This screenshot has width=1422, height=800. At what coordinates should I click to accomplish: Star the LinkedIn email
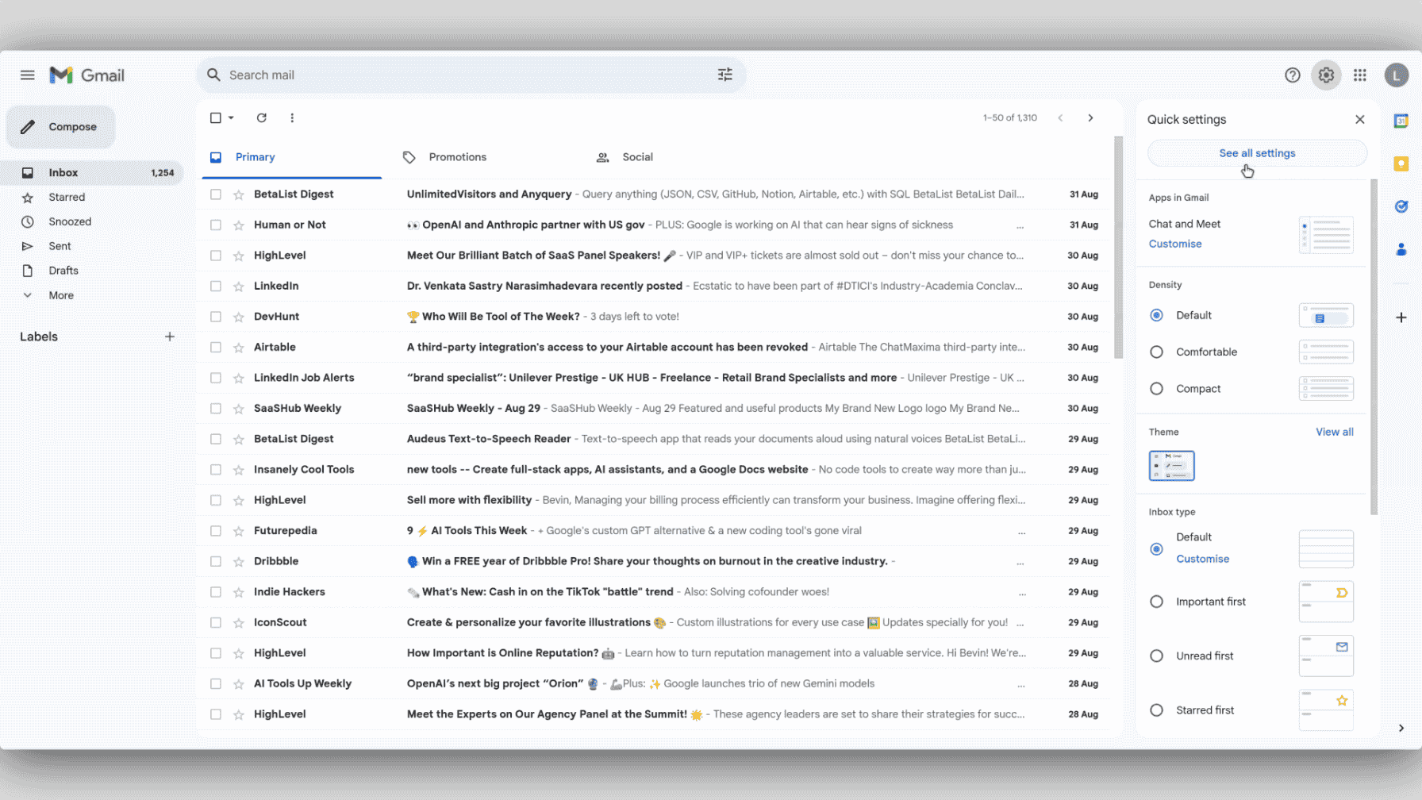pyautogui.click(x=238, y=287)
